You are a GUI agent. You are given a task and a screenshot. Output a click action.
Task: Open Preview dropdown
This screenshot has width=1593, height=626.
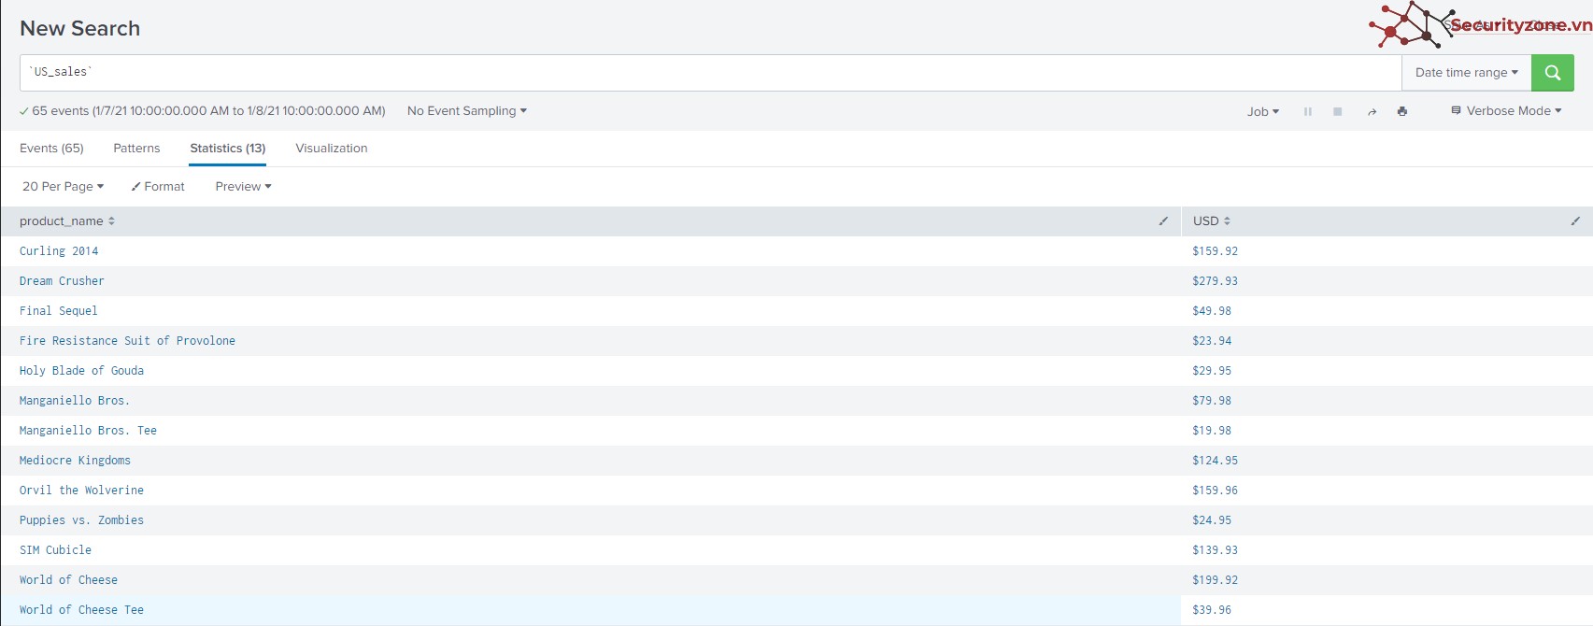click(x=243, y=187)
